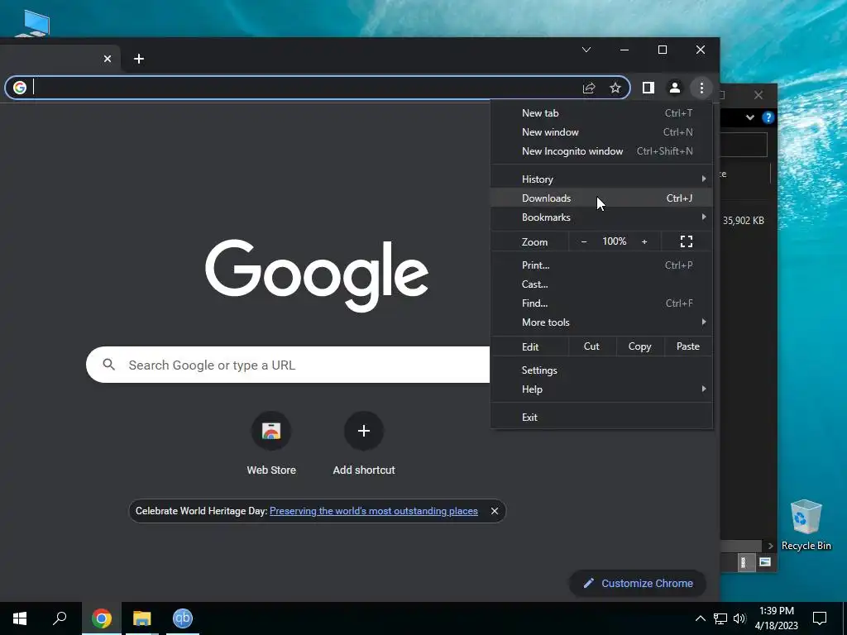Image resolution: width=847 pixels, height=635 pixels.
Task: Expand the History submenu
Action: 601,179
